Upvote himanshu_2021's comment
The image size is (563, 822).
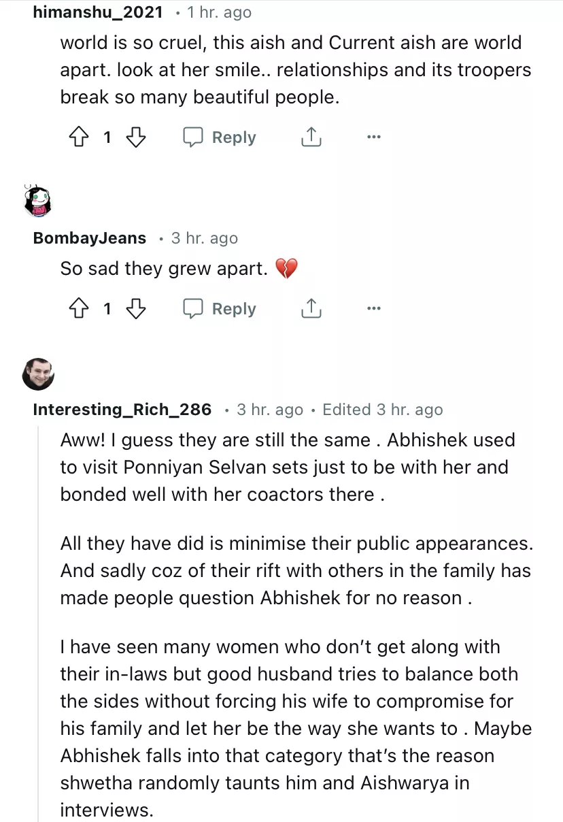click(80, 137)
